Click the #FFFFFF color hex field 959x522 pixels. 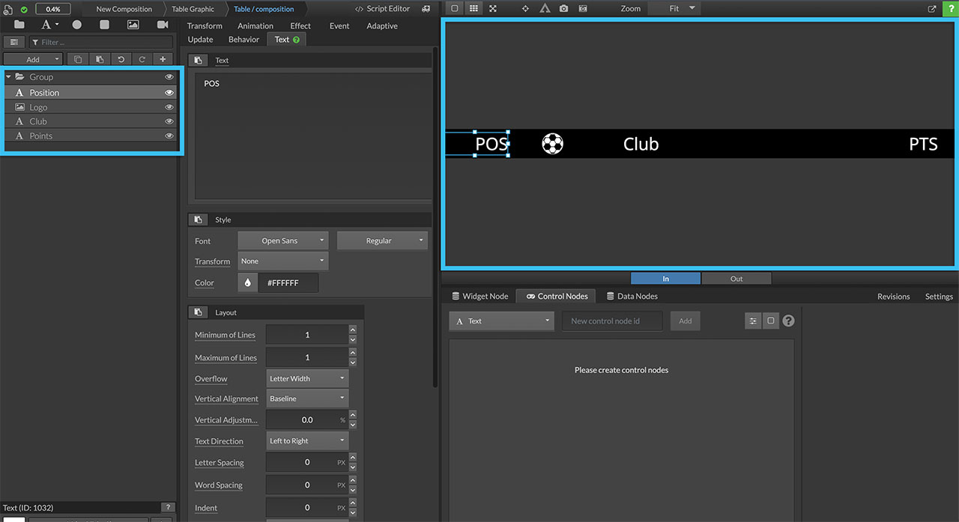pos(288,282)
